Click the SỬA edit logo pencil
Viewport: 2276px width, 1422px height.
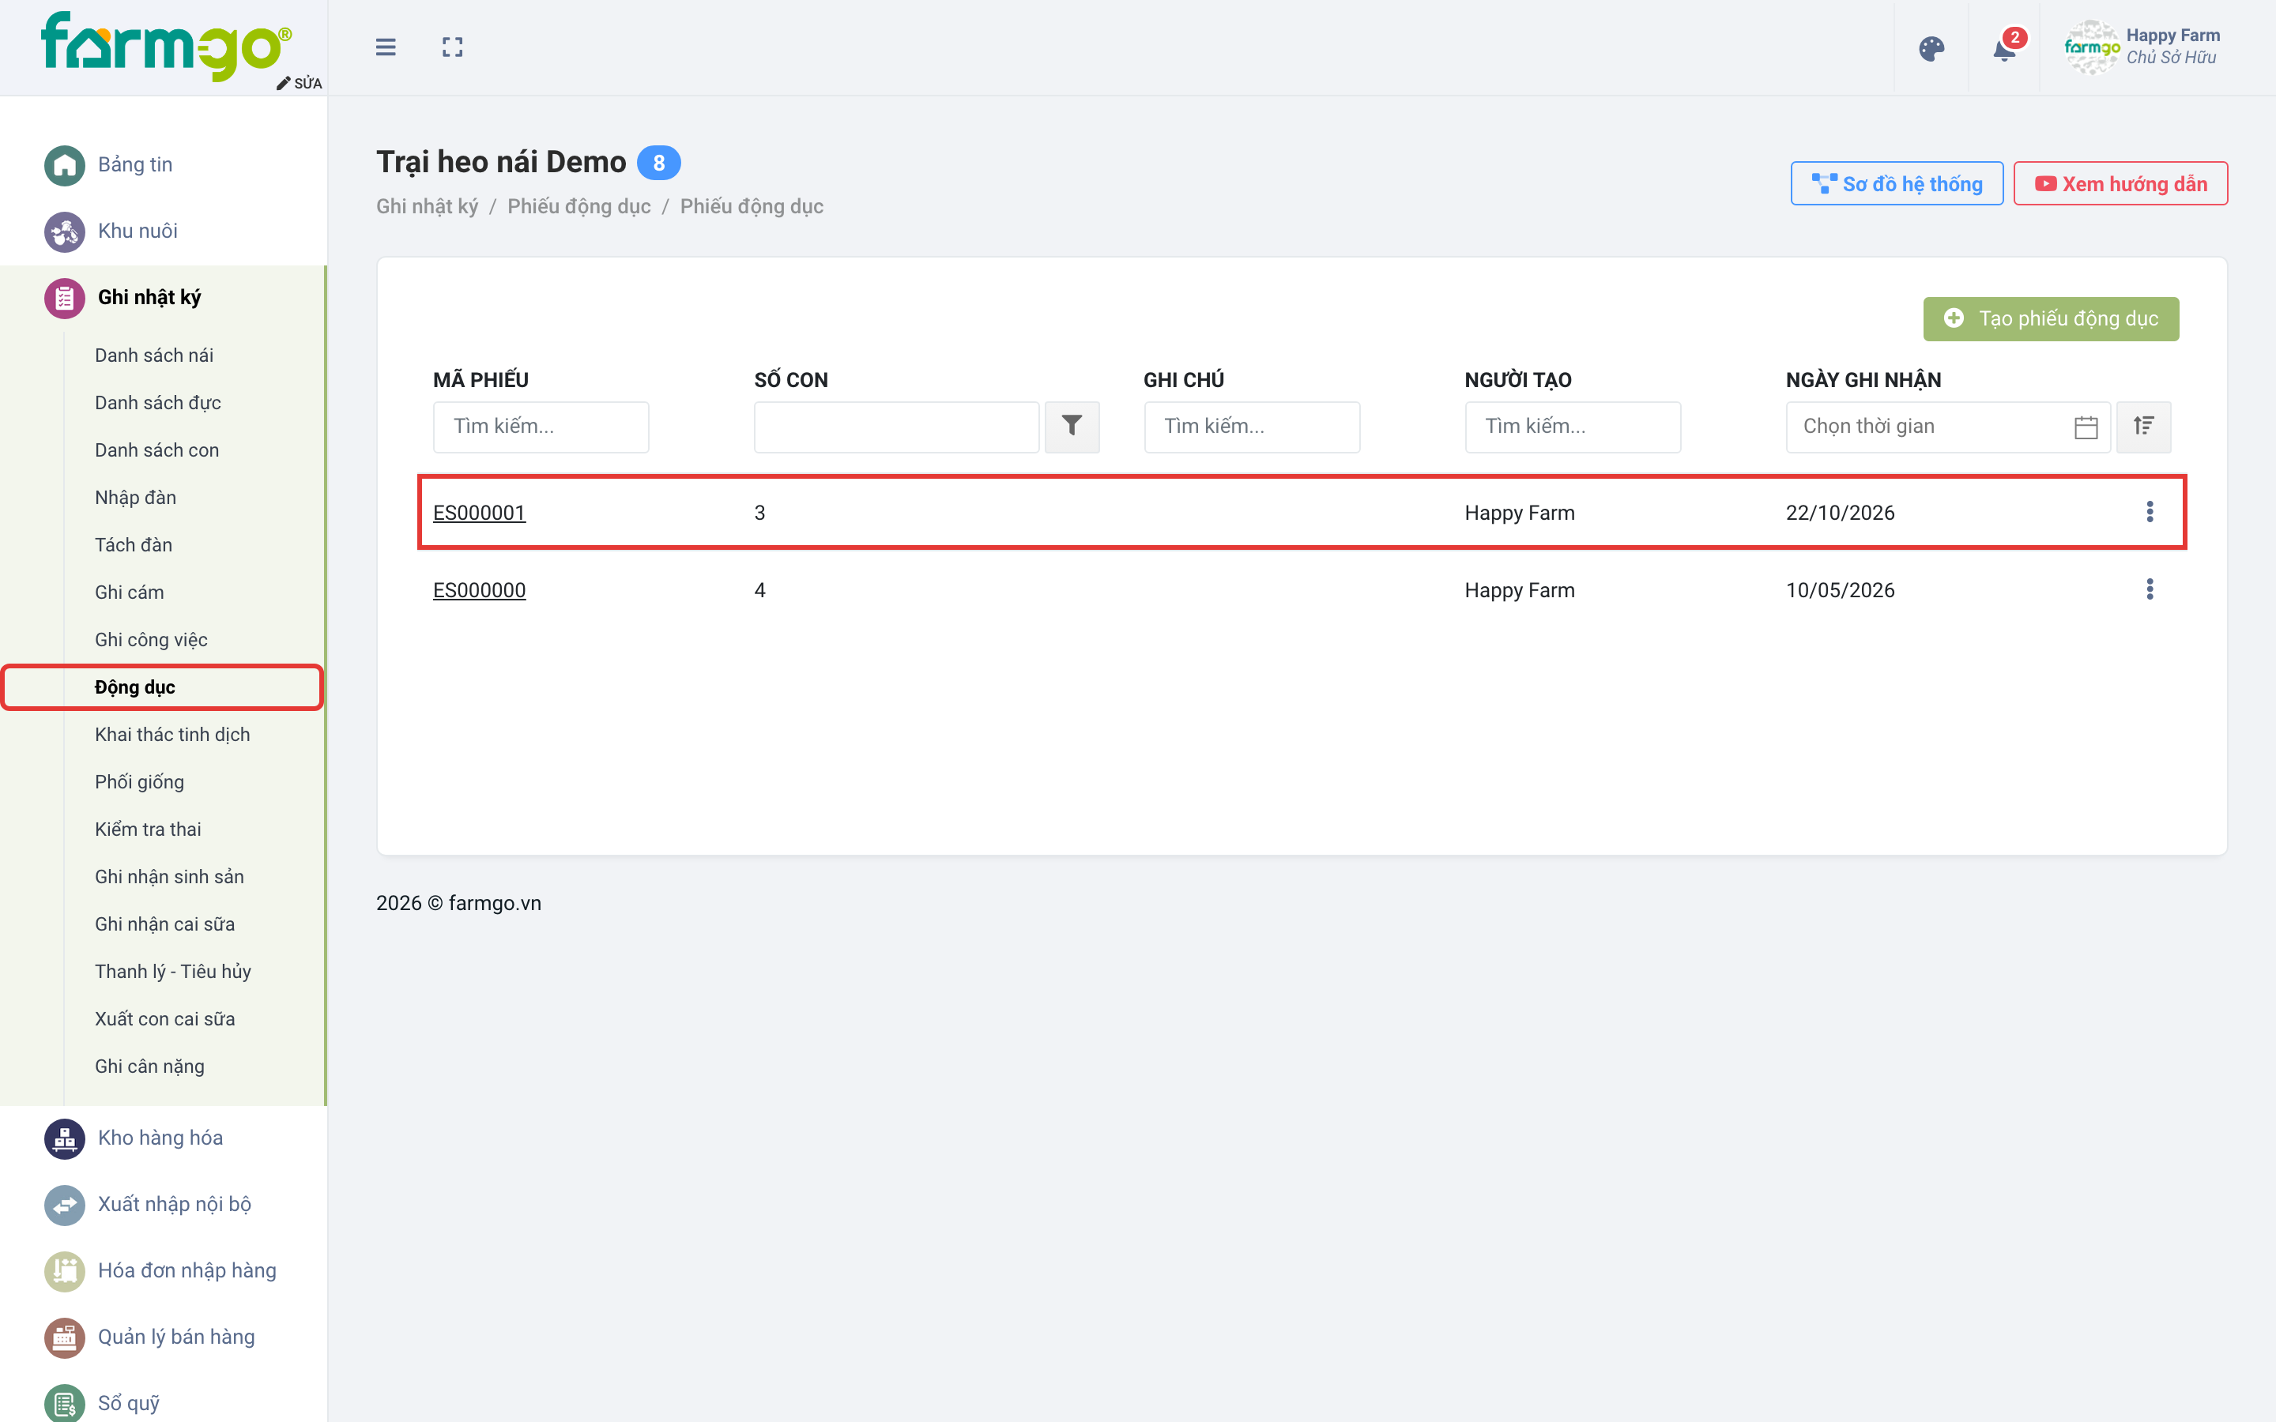[299, 83]
